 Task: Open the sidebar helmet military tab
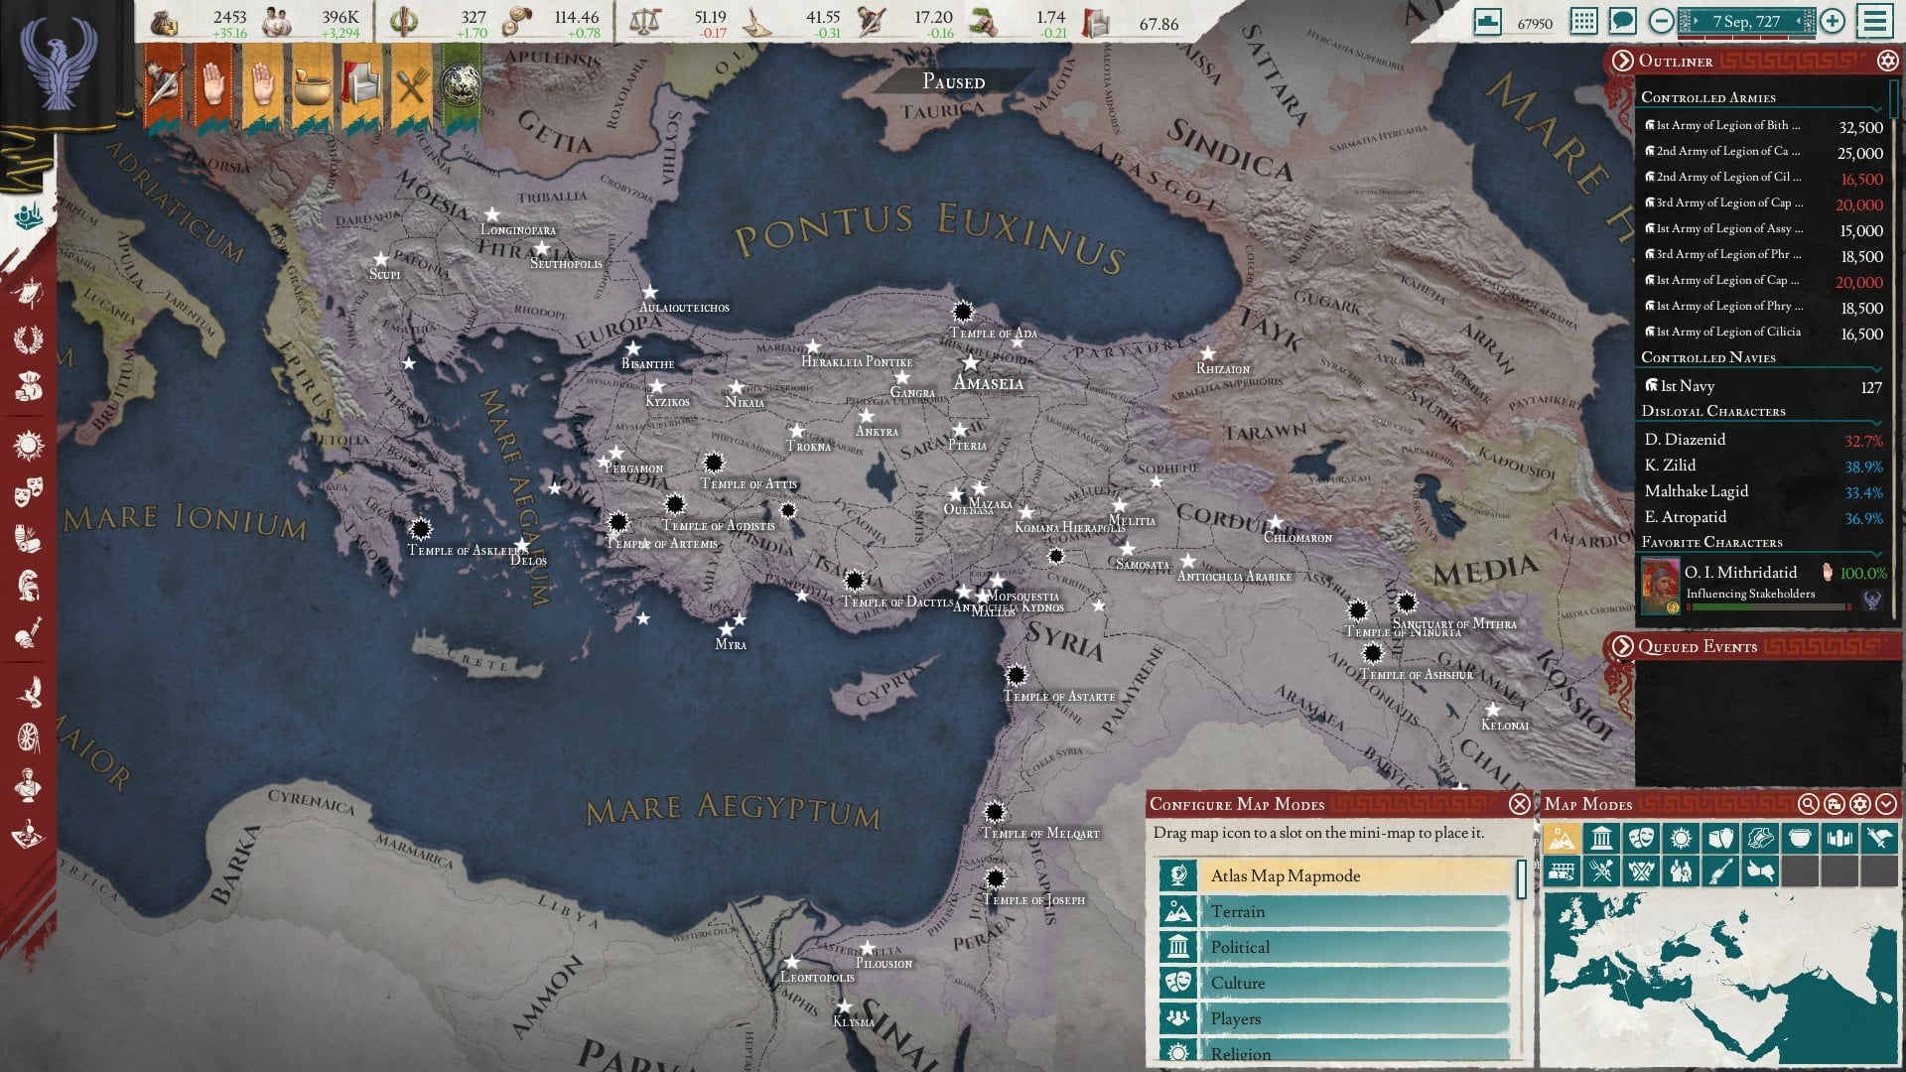pyautogui.click(x=29, y=585)
